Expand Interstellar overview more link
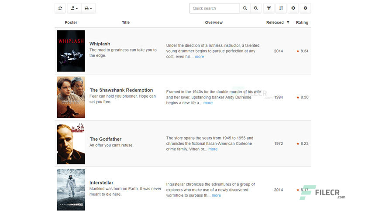Image resolution: width=365 pixels, height=211 pixels. pos(216,195)
